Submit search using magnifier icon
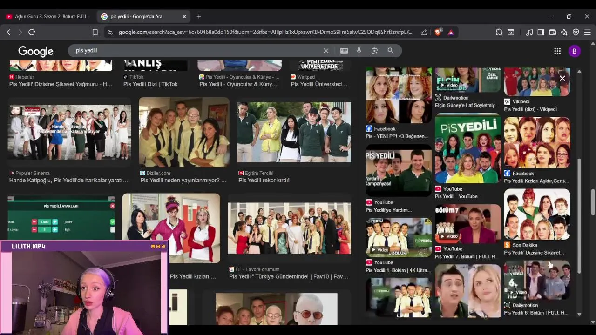 (391, 50)
